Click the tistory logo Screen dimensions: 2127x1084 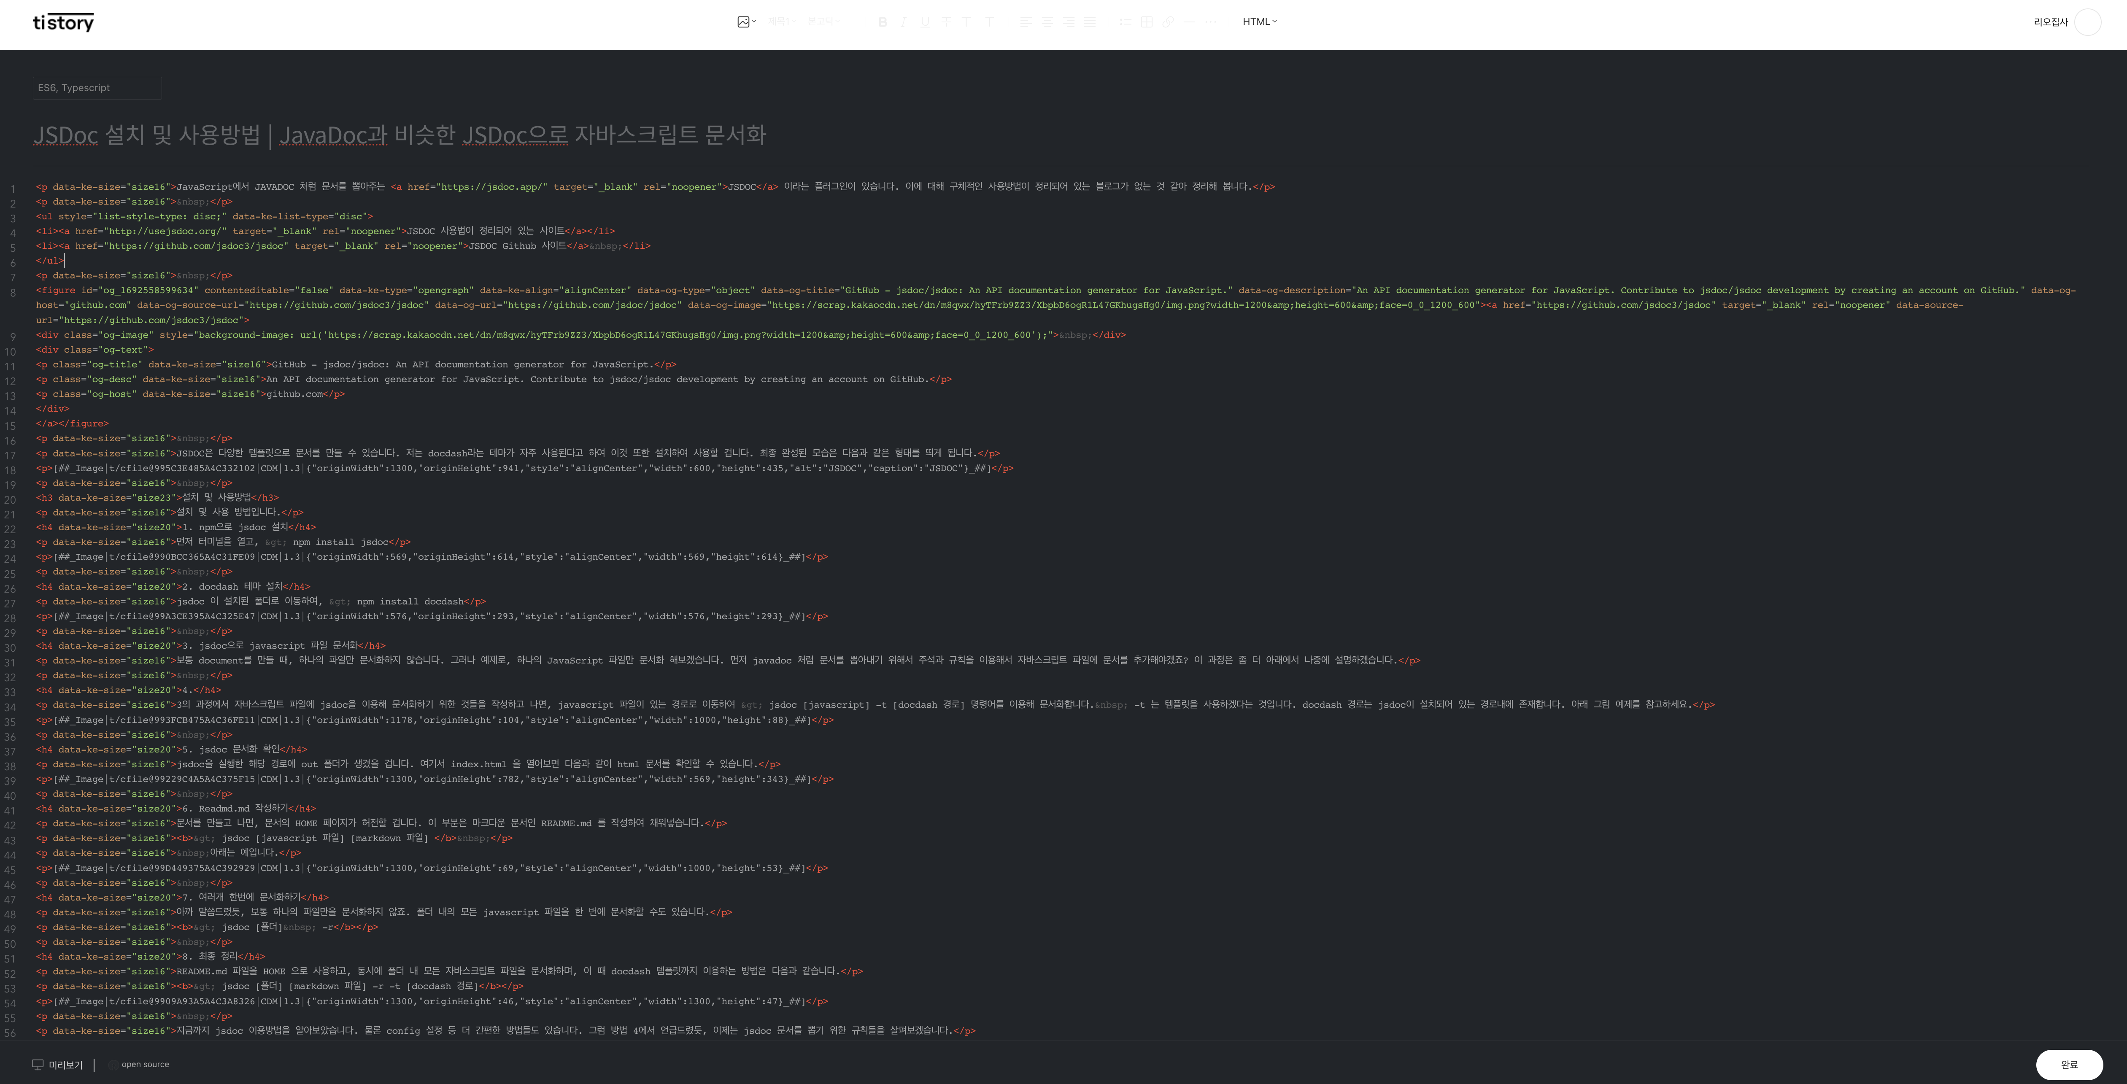click(x=64, y=22)
